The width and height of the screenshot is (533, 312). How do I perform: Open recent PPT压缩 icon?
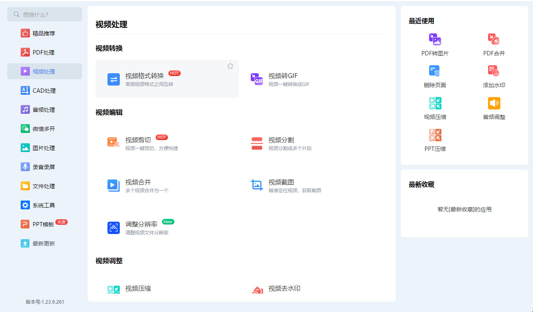click(x=435, y=135)
